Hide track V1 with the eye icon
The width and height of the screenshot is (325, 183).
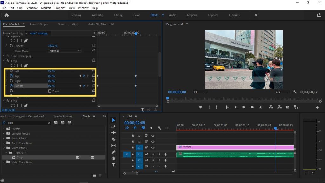coord(153,148)
